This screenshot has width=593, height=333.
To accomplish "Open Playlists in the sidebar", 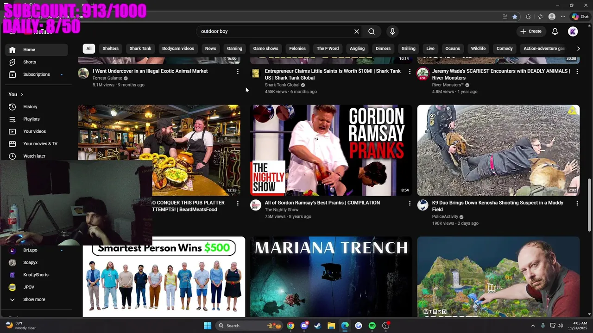I will (x=37, y=119).
